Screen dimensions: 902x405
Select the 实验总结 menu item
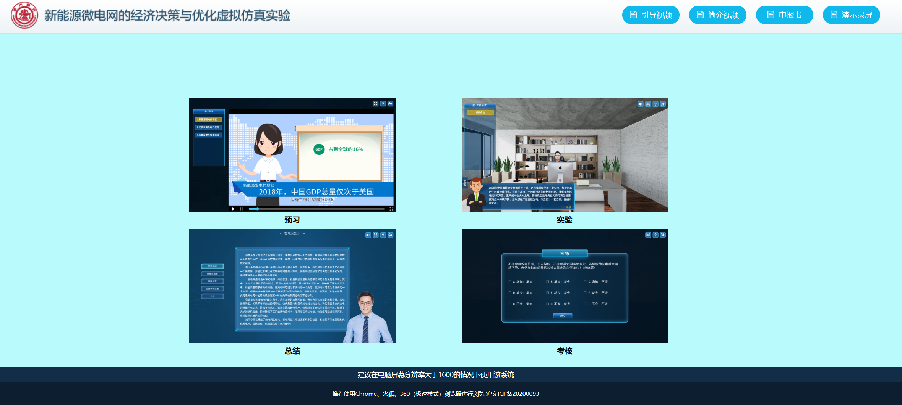click(x=212, y=266)
